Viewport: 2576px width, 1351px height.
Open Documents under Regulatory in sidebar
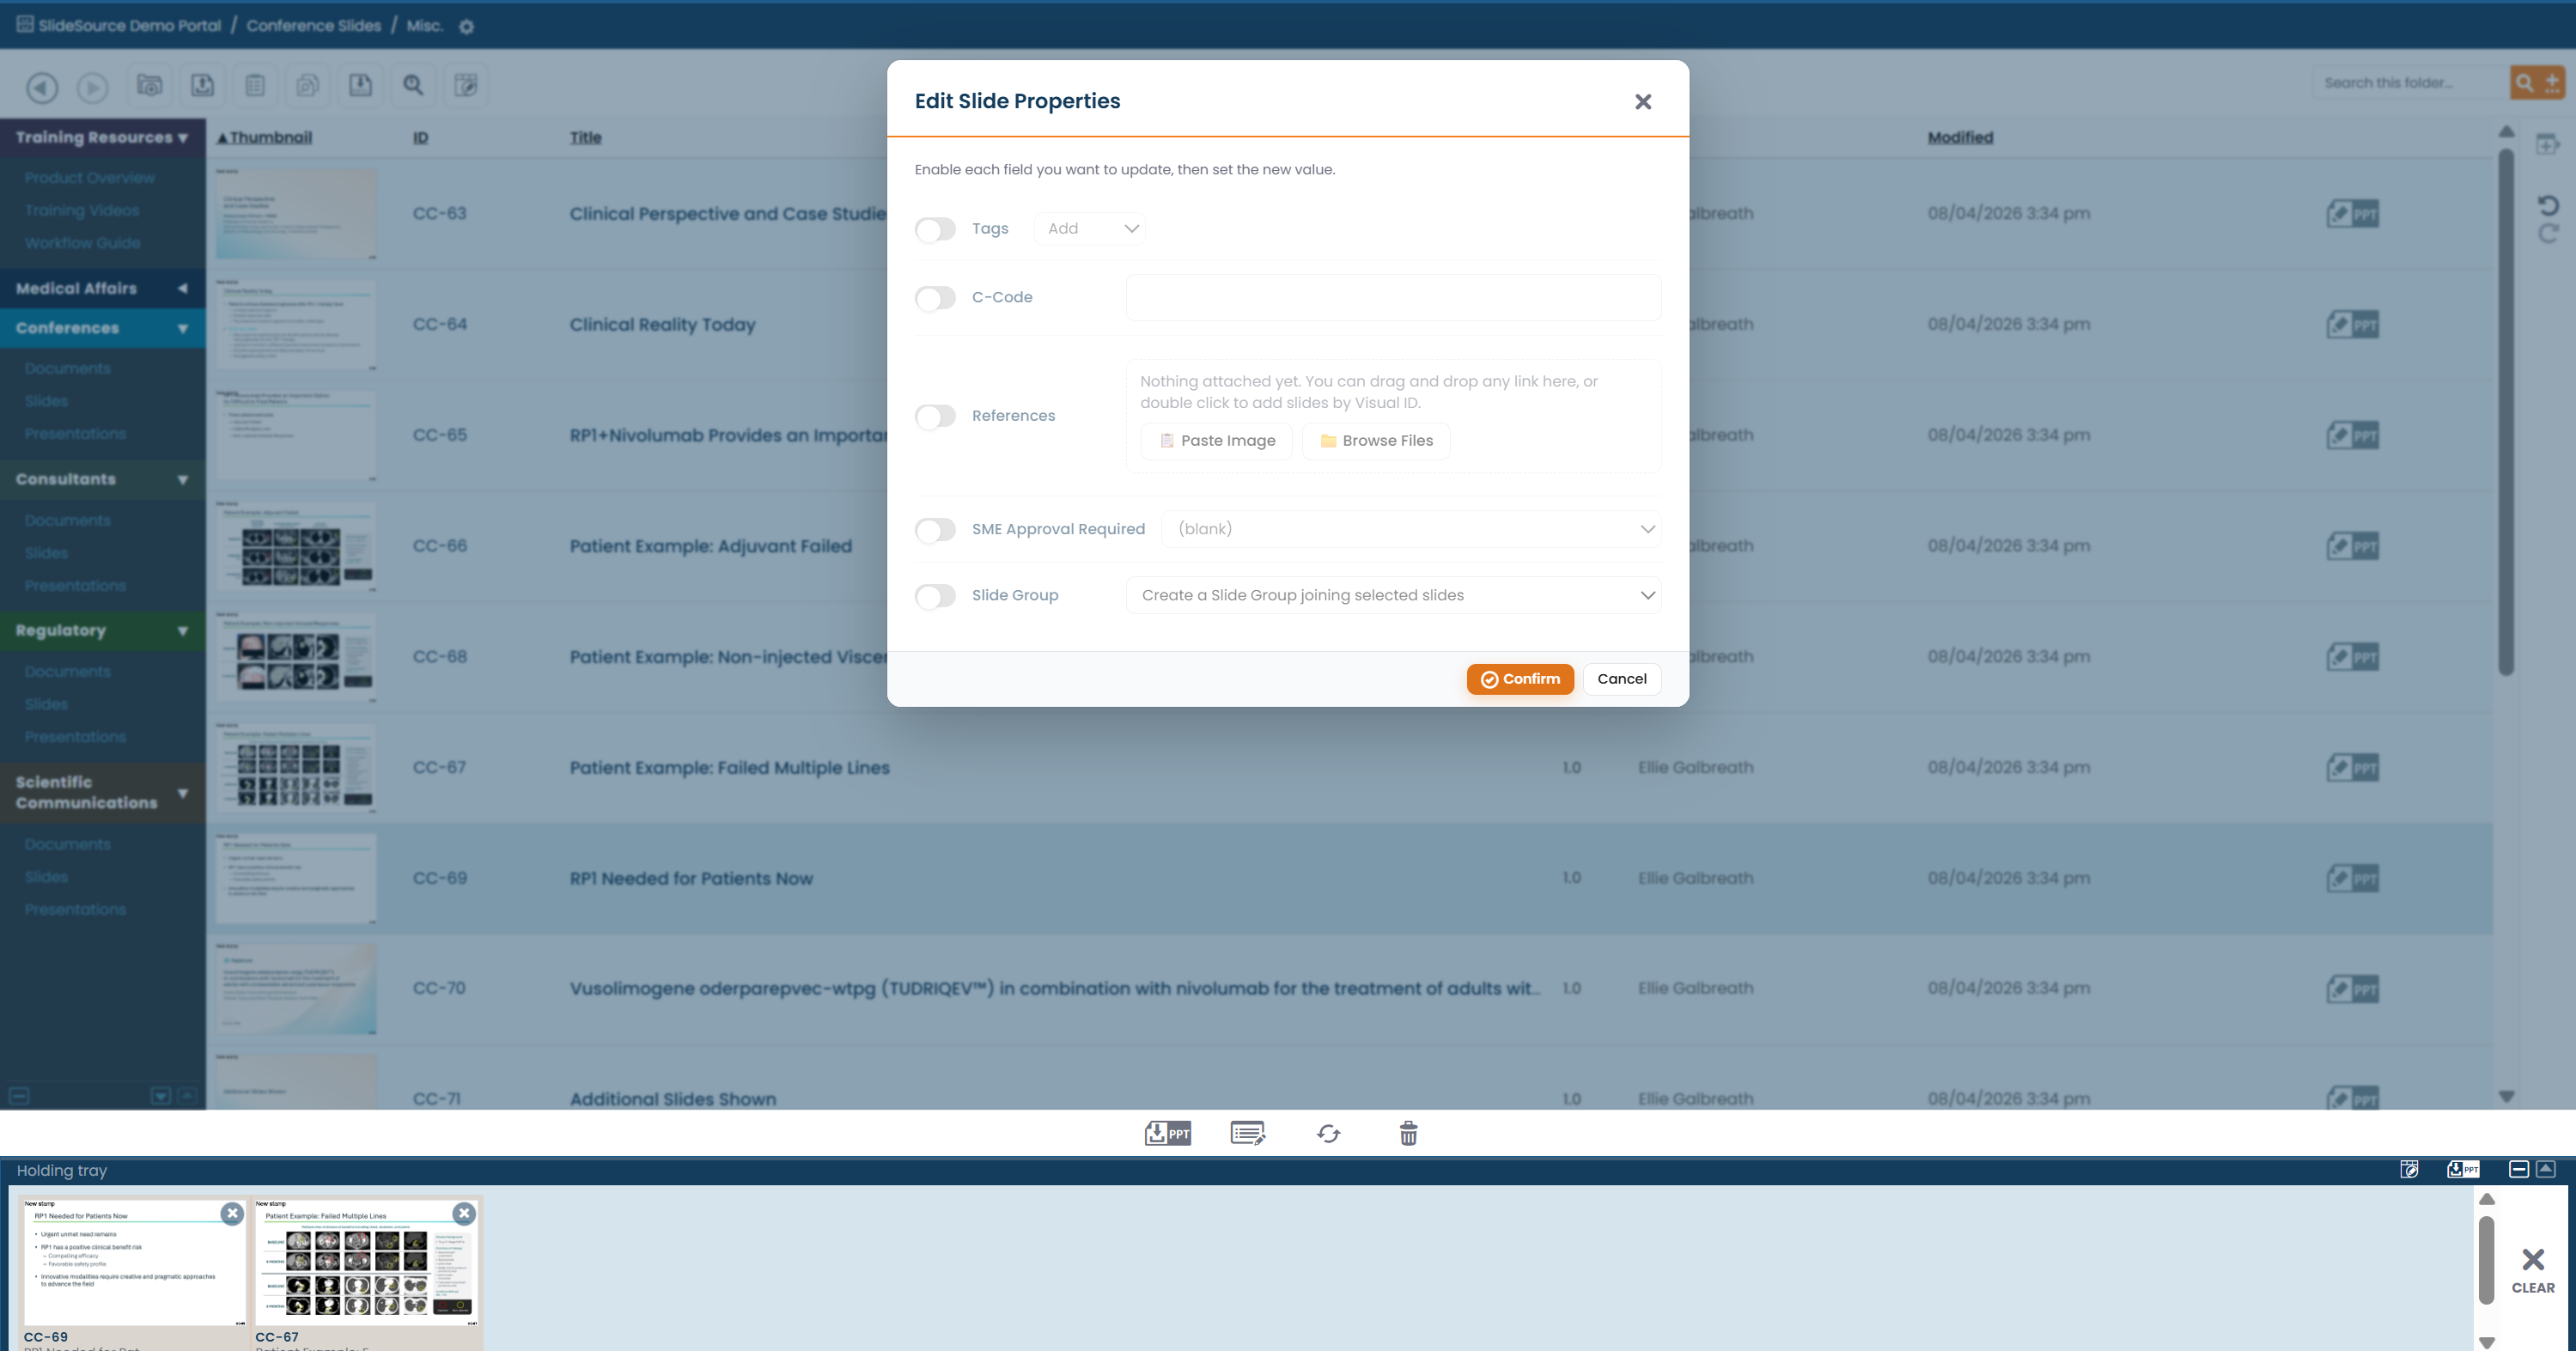point(68,672)
